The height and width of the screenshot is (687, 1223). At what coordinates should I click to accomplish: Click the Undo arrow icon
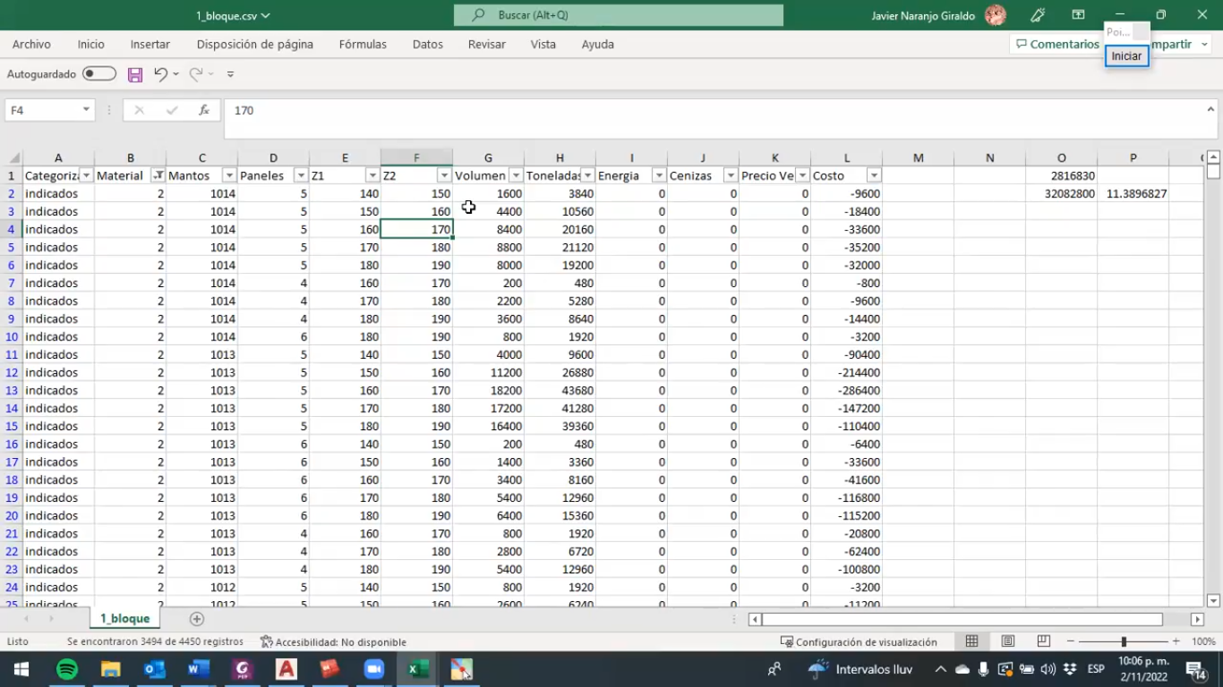tap(160, 74)
